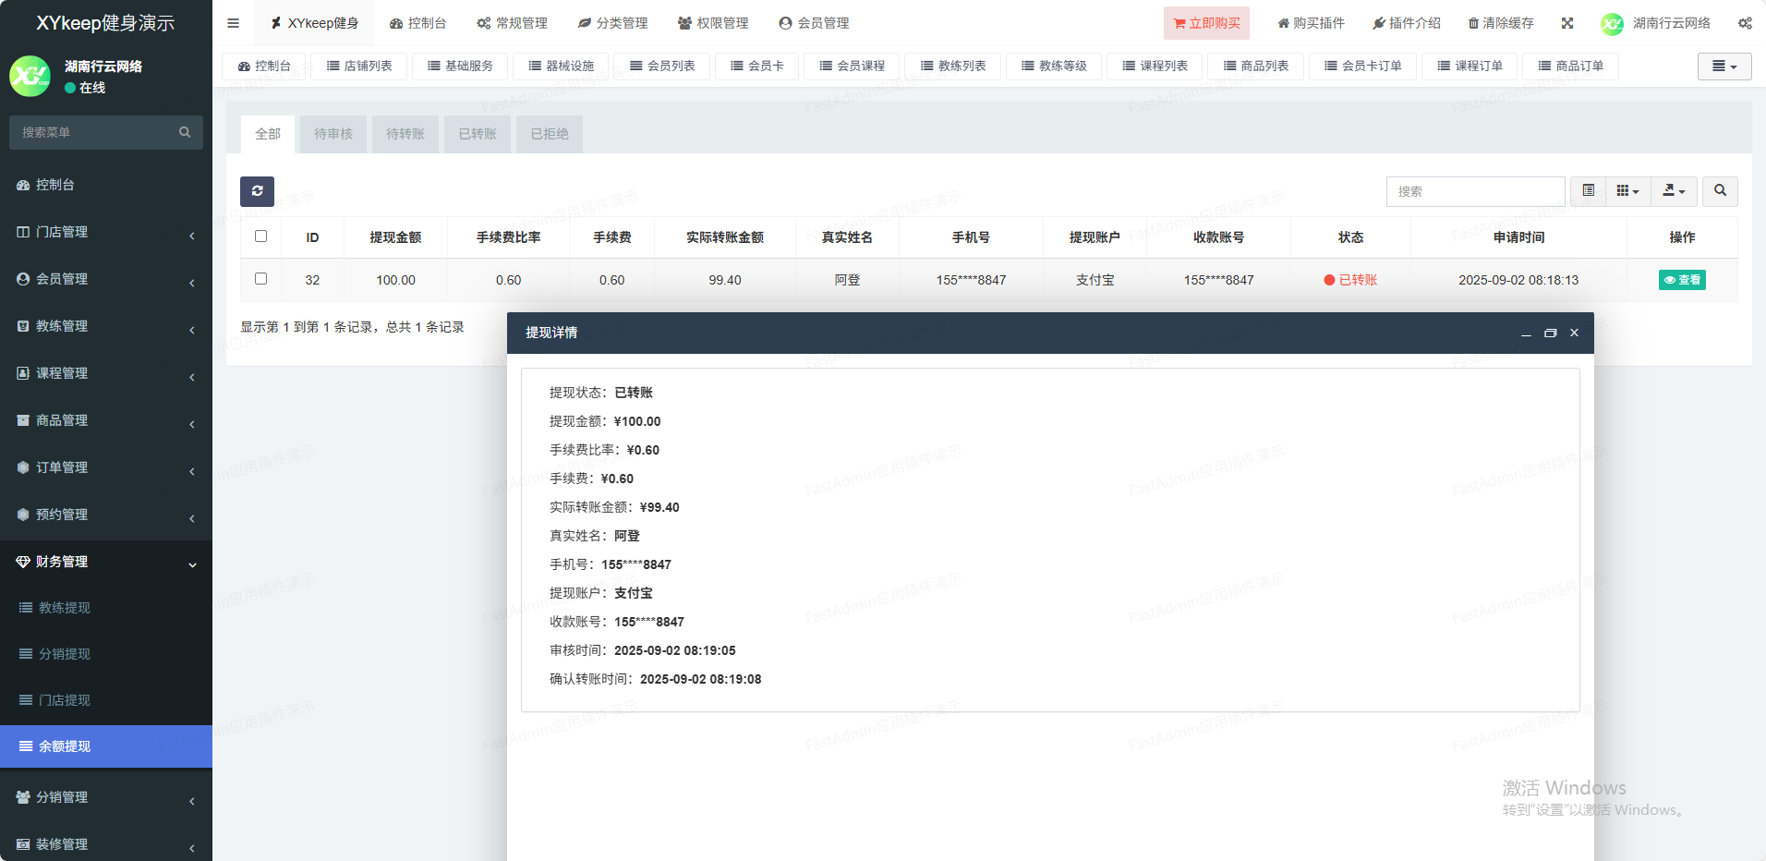Screen dimensions: 1766x861
Task: Open the export data dropdown
Action: (1674, 191)
